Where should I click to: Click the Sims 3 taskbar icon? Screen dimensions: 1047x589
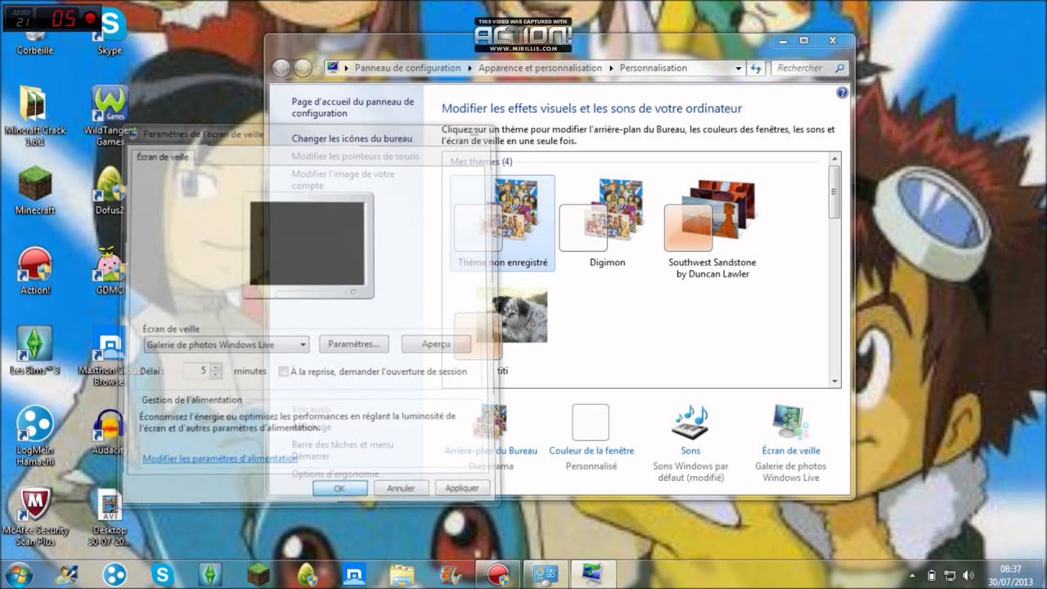(211, 574)
